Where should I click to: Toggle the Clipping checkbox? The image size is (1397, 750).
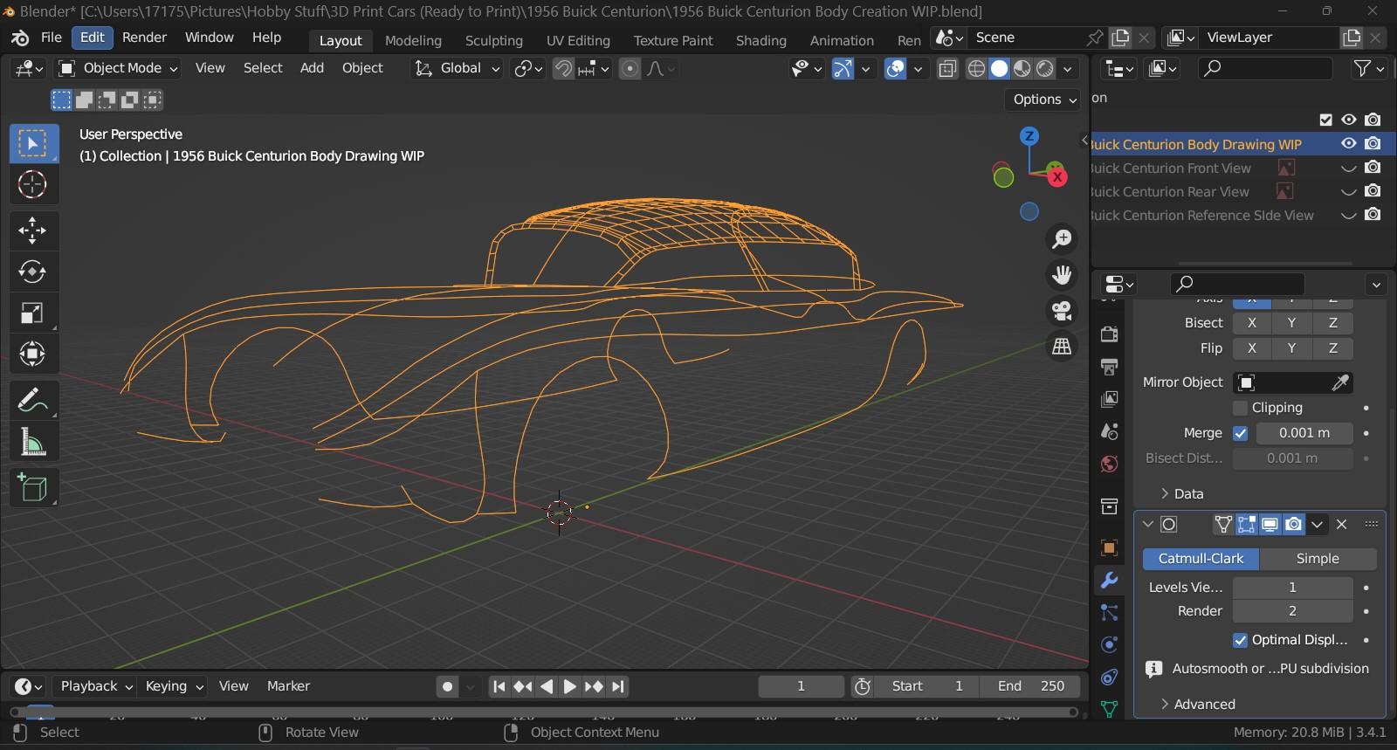pos(1240,408)
